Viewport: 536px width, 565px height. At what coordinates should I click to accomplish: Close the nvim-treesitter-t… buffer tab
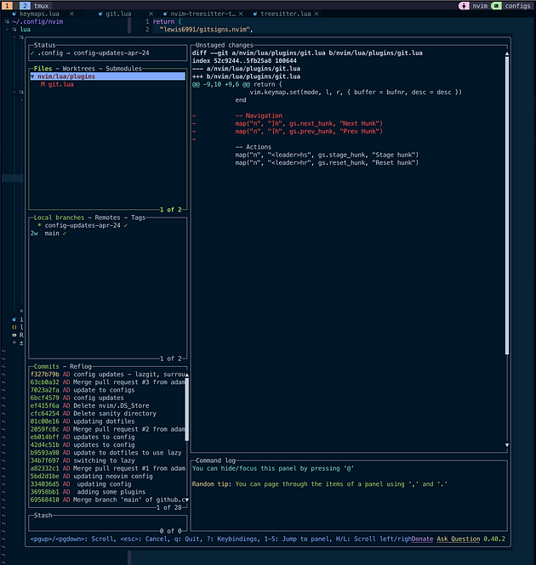coord(241,14)
